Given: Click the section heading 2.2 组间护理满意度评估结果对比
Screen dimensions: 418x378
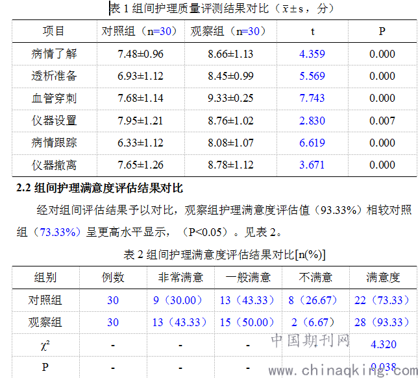Looking at the screenshot, I should [x=99, y=189].
